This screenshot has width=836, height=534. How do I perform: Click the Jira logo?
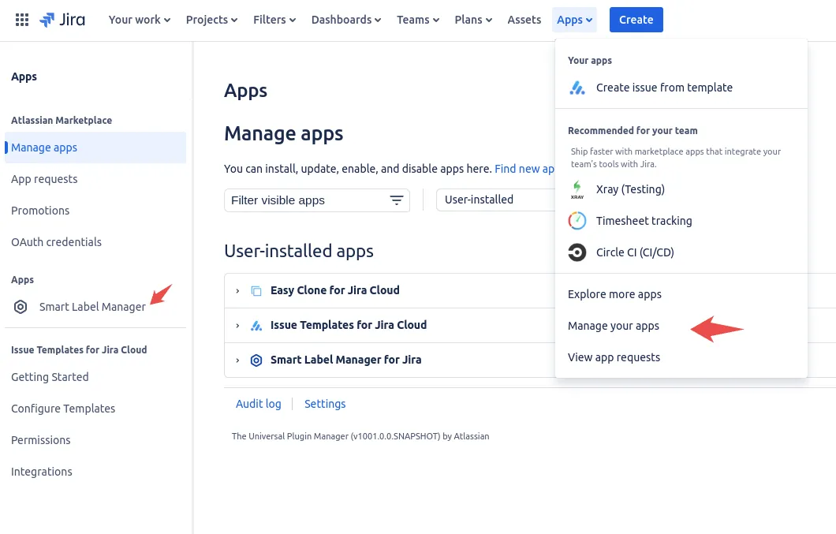[62, 20]
